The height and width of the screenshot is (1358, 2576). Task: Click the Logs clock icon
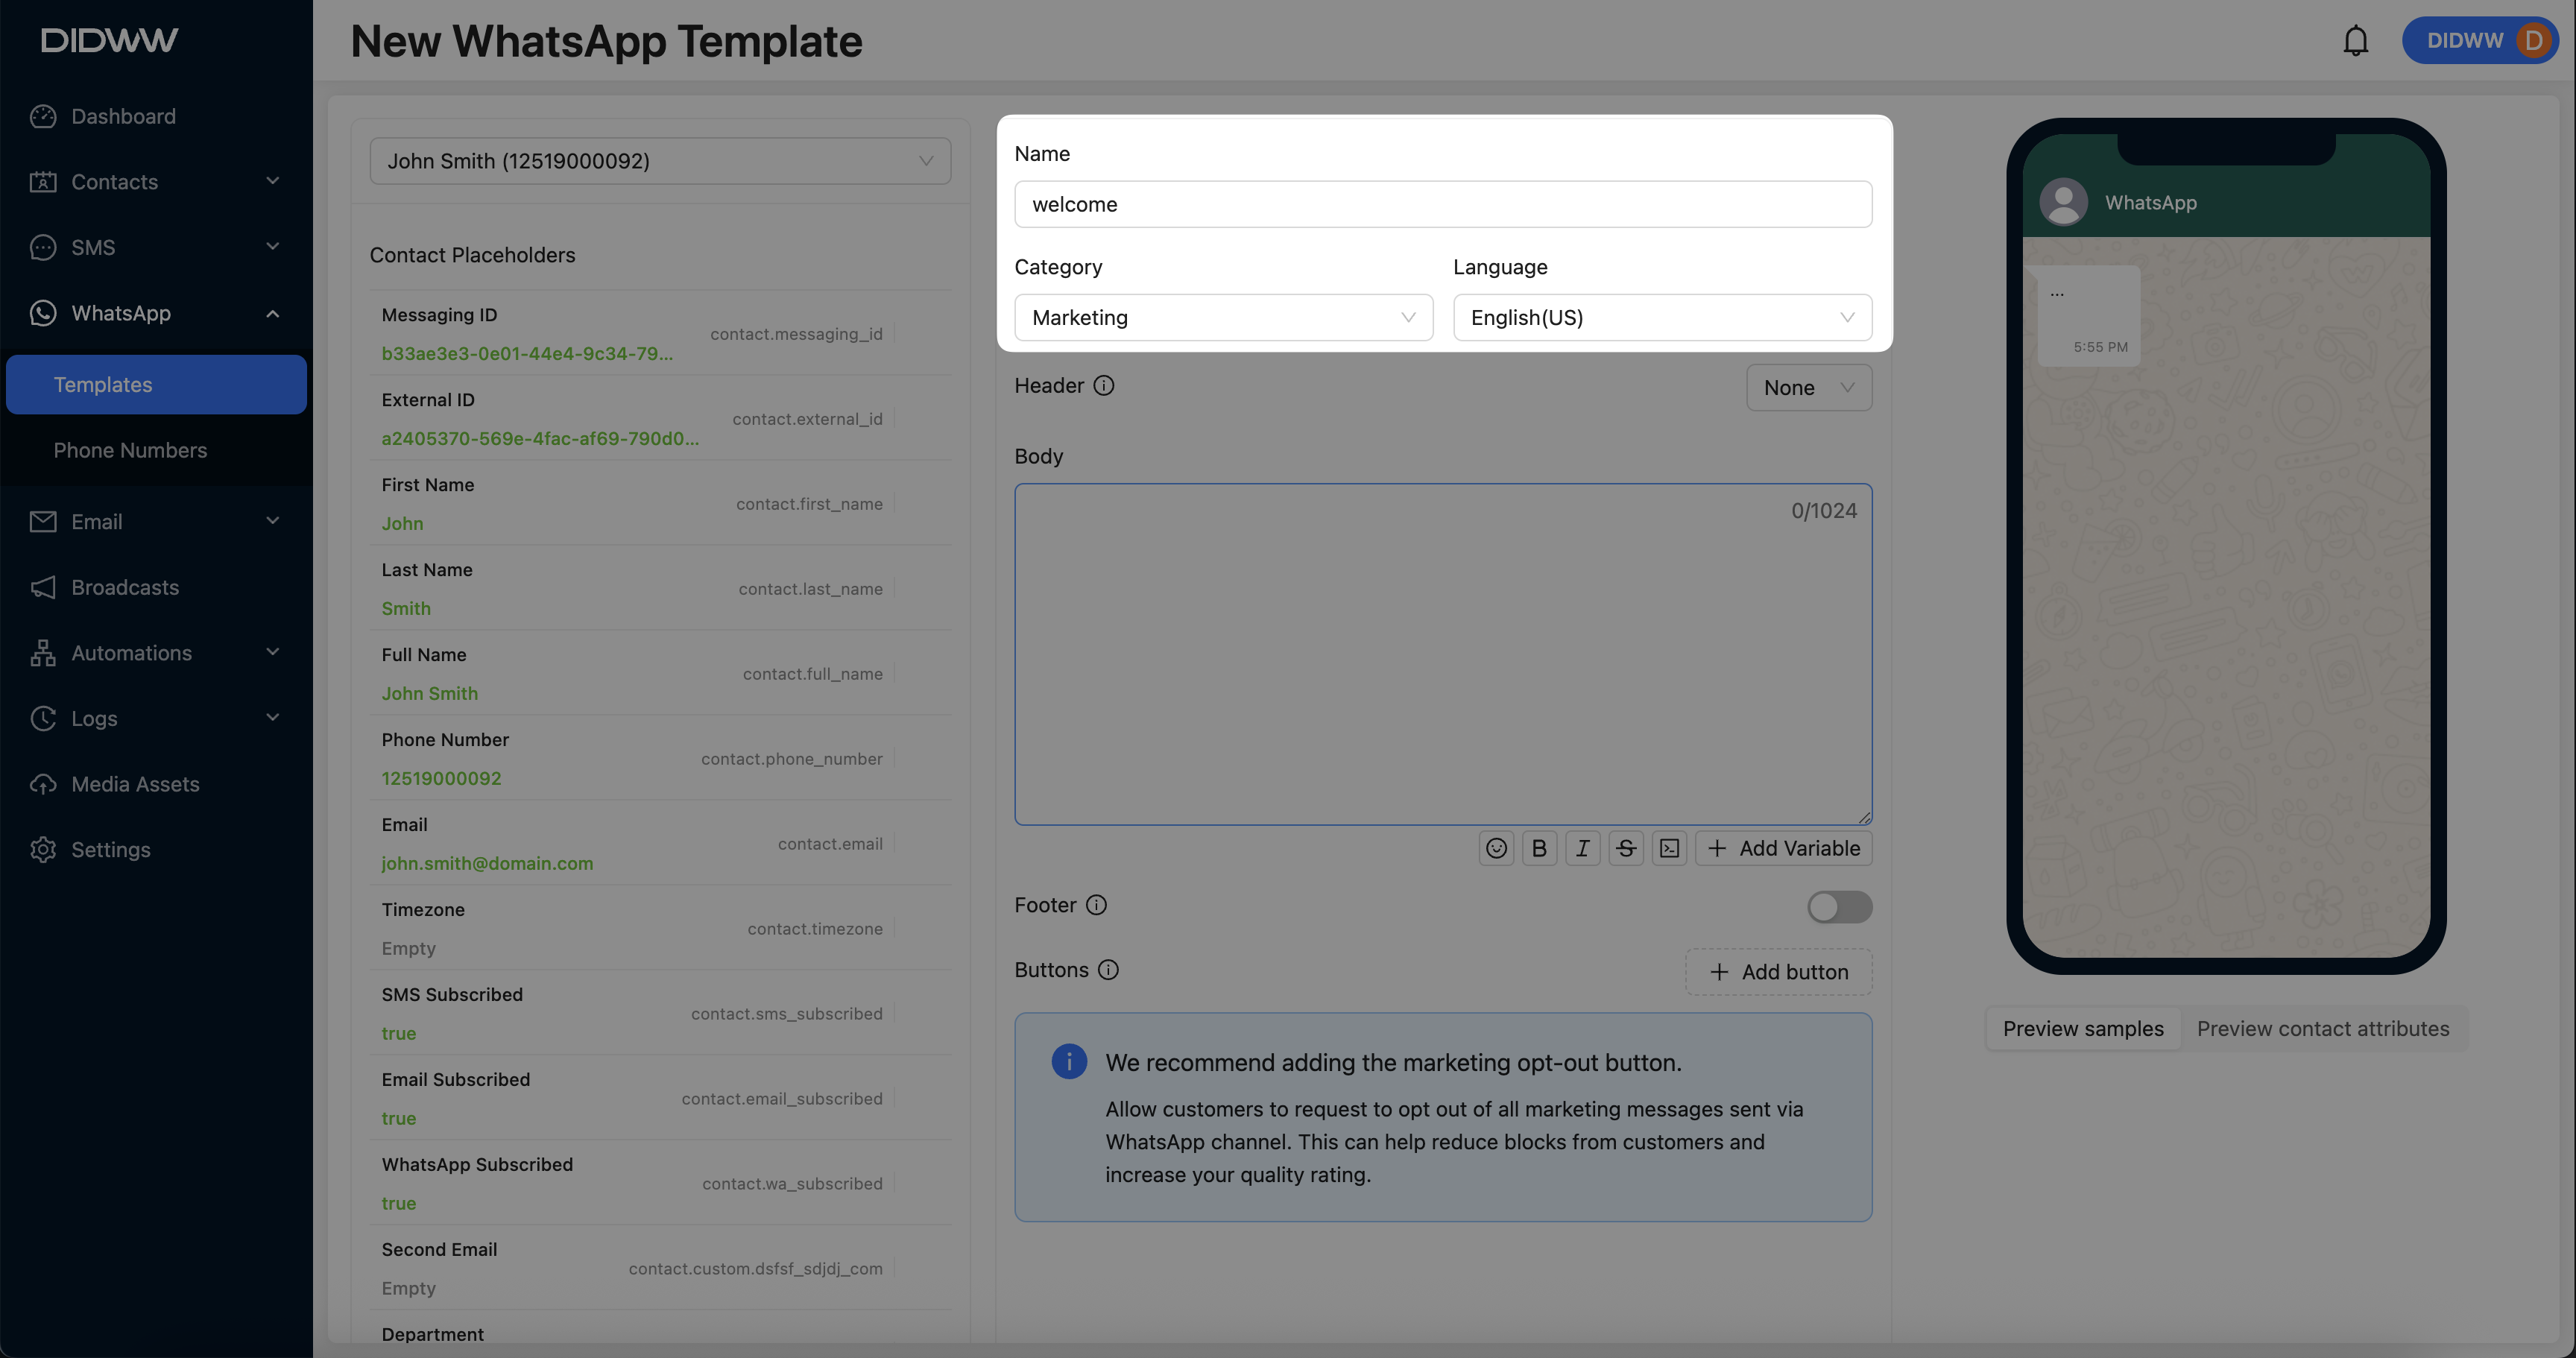coord(43,718)
